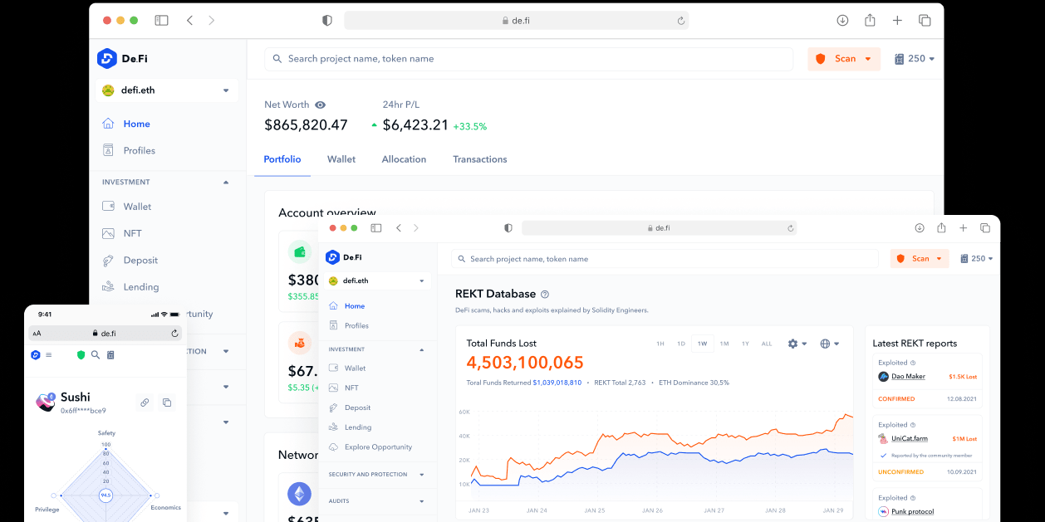Click the eye icon next to Net Worth
The width and height of the screenshot is (1045, 522).
[321, 105]
